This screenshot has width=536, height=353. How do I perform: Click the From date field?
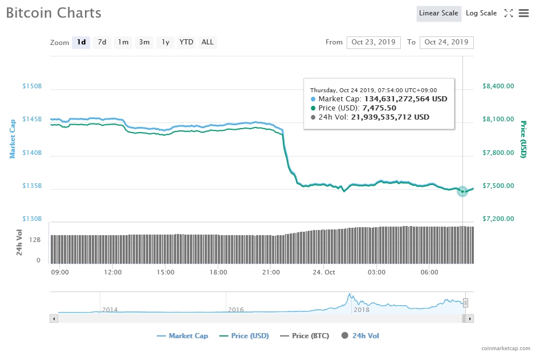373,42
